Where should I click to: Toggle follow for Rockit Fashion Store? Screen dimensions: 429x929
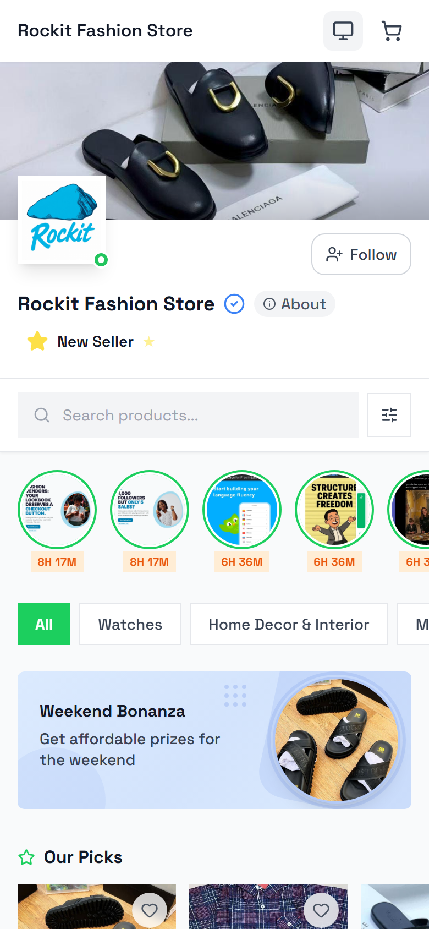pos(361,254)
